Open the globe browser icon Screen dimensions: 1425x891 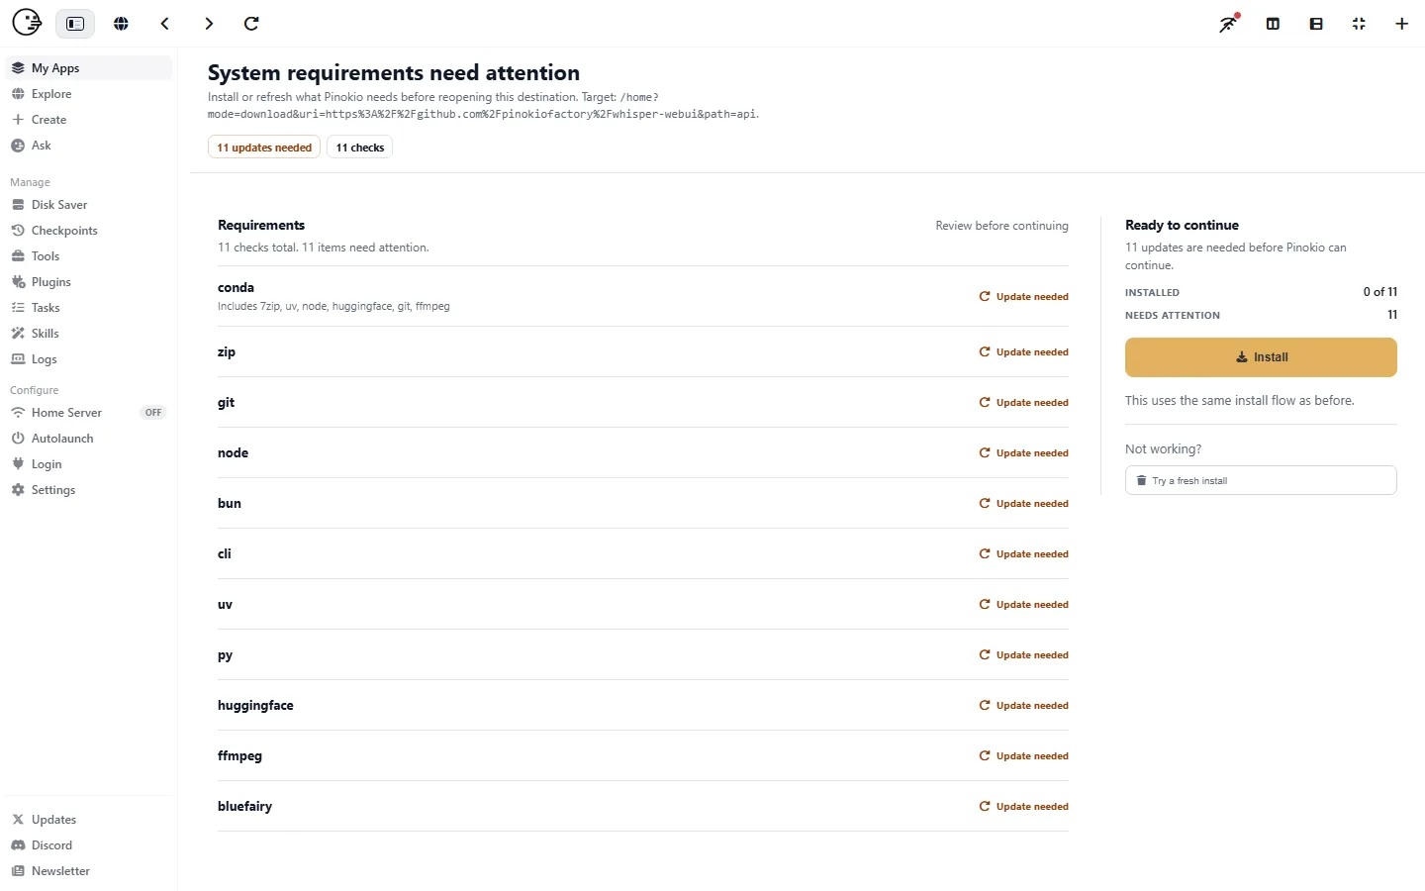click(x=121, y=24)
